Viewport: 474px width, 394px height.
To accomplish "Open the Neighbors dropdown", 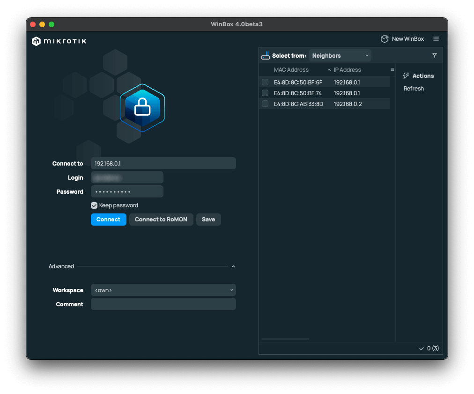I will 340,55.
